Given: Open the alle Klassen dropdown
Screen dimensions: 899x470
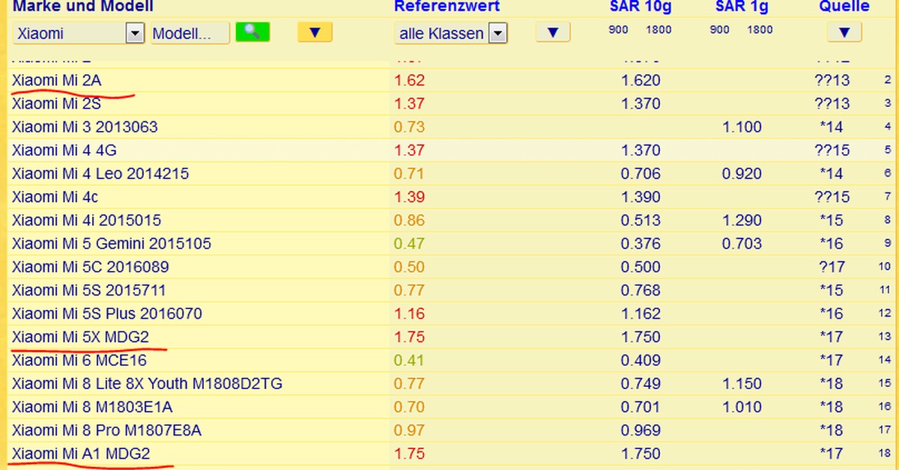Looking at the screenshot, I should point(498,33).
